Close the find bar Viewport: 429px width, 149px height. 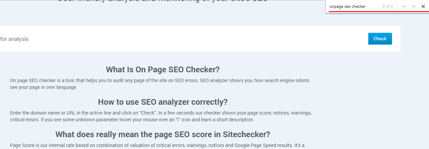pyautogui.click(x=423, y=6)
